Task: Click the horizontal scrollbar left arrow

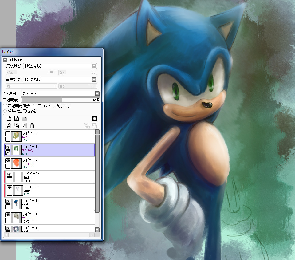Action: (6, 235)
